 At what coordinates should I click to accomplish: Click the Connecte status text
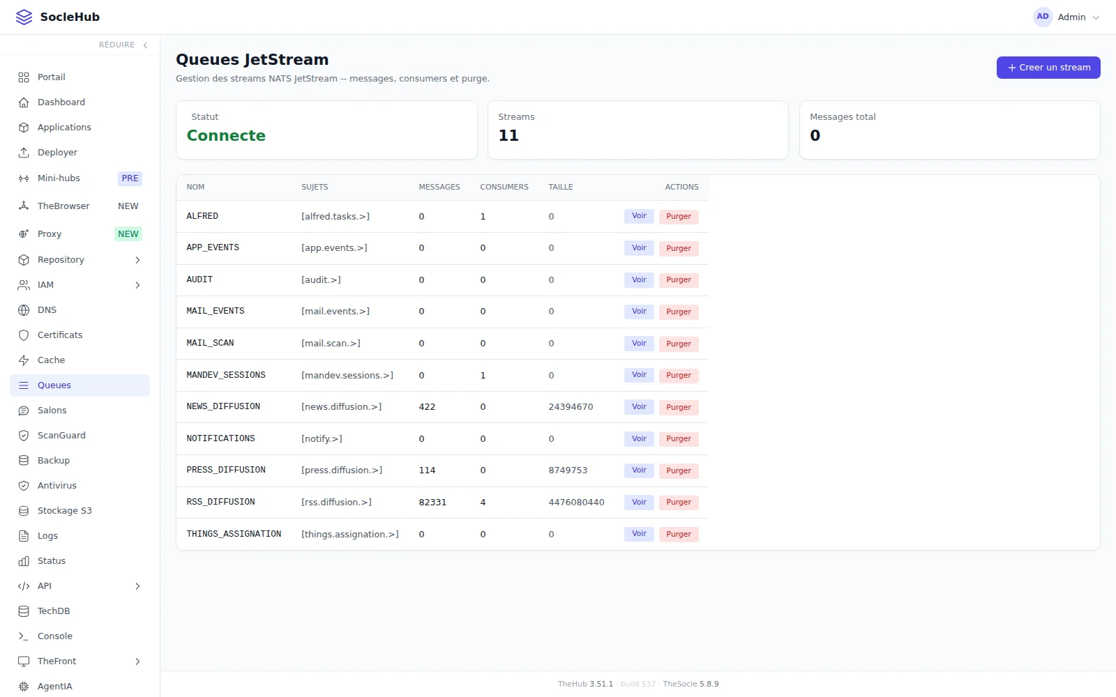[226, 136]
